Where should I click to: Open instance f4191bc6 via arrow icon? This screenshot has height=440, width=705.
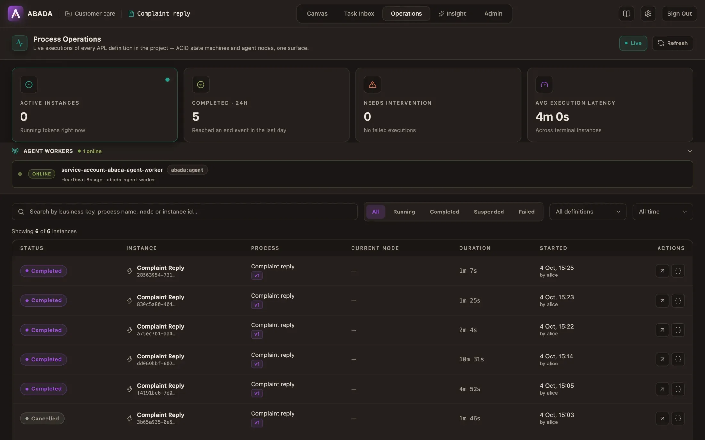point(662,389)
